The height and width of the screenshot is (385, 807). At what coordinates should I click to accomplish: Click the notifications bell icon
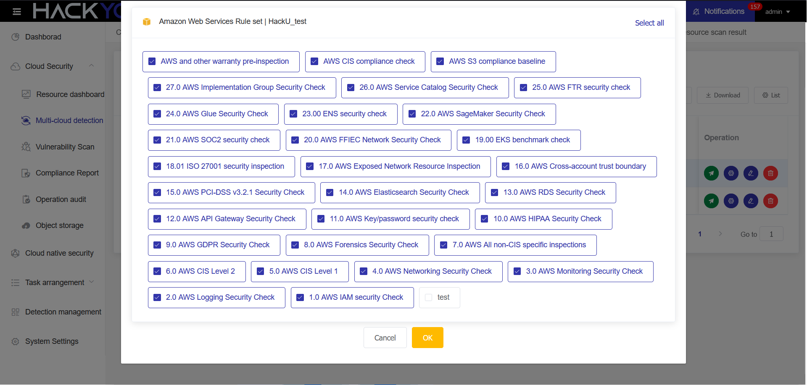point(696,12)
